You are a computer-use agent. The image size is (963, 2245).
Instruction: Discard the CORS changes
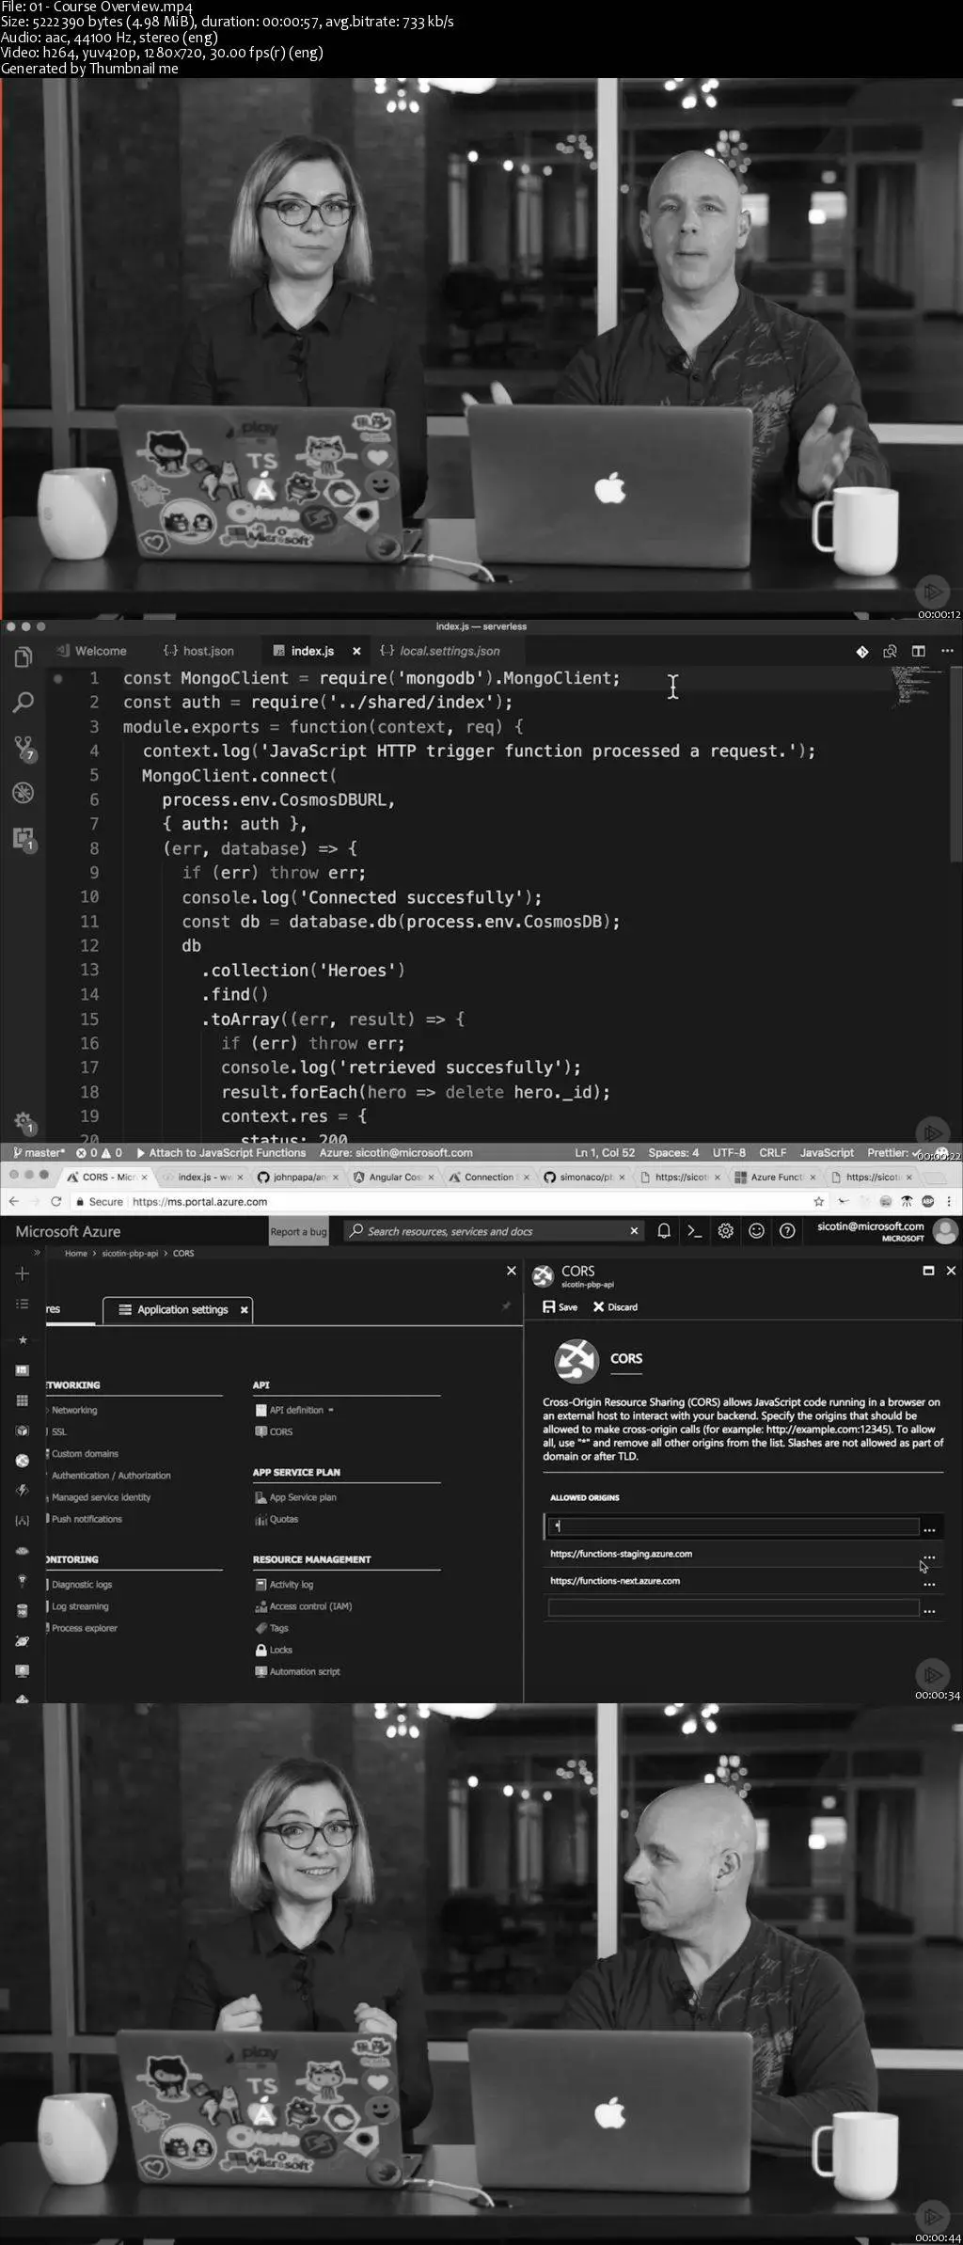[615, 1307]
